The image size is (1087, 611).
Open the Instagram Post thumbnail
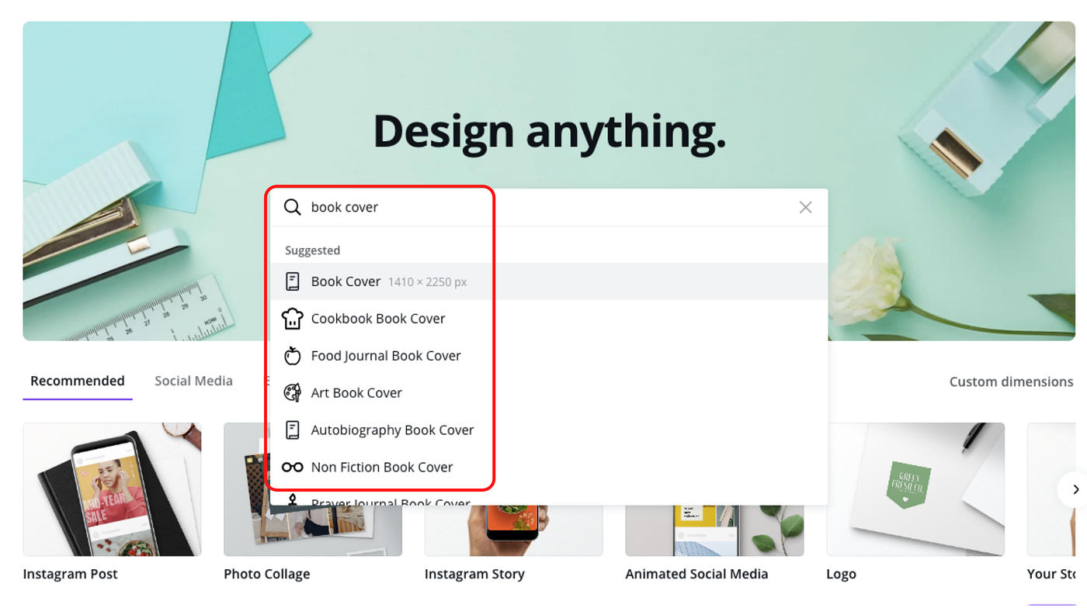(112, 489)
